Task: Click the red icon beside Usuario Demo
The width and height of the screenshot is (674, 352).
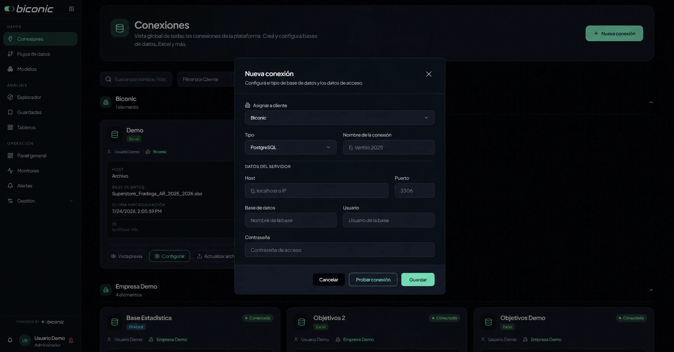Action: click(71, 340)
